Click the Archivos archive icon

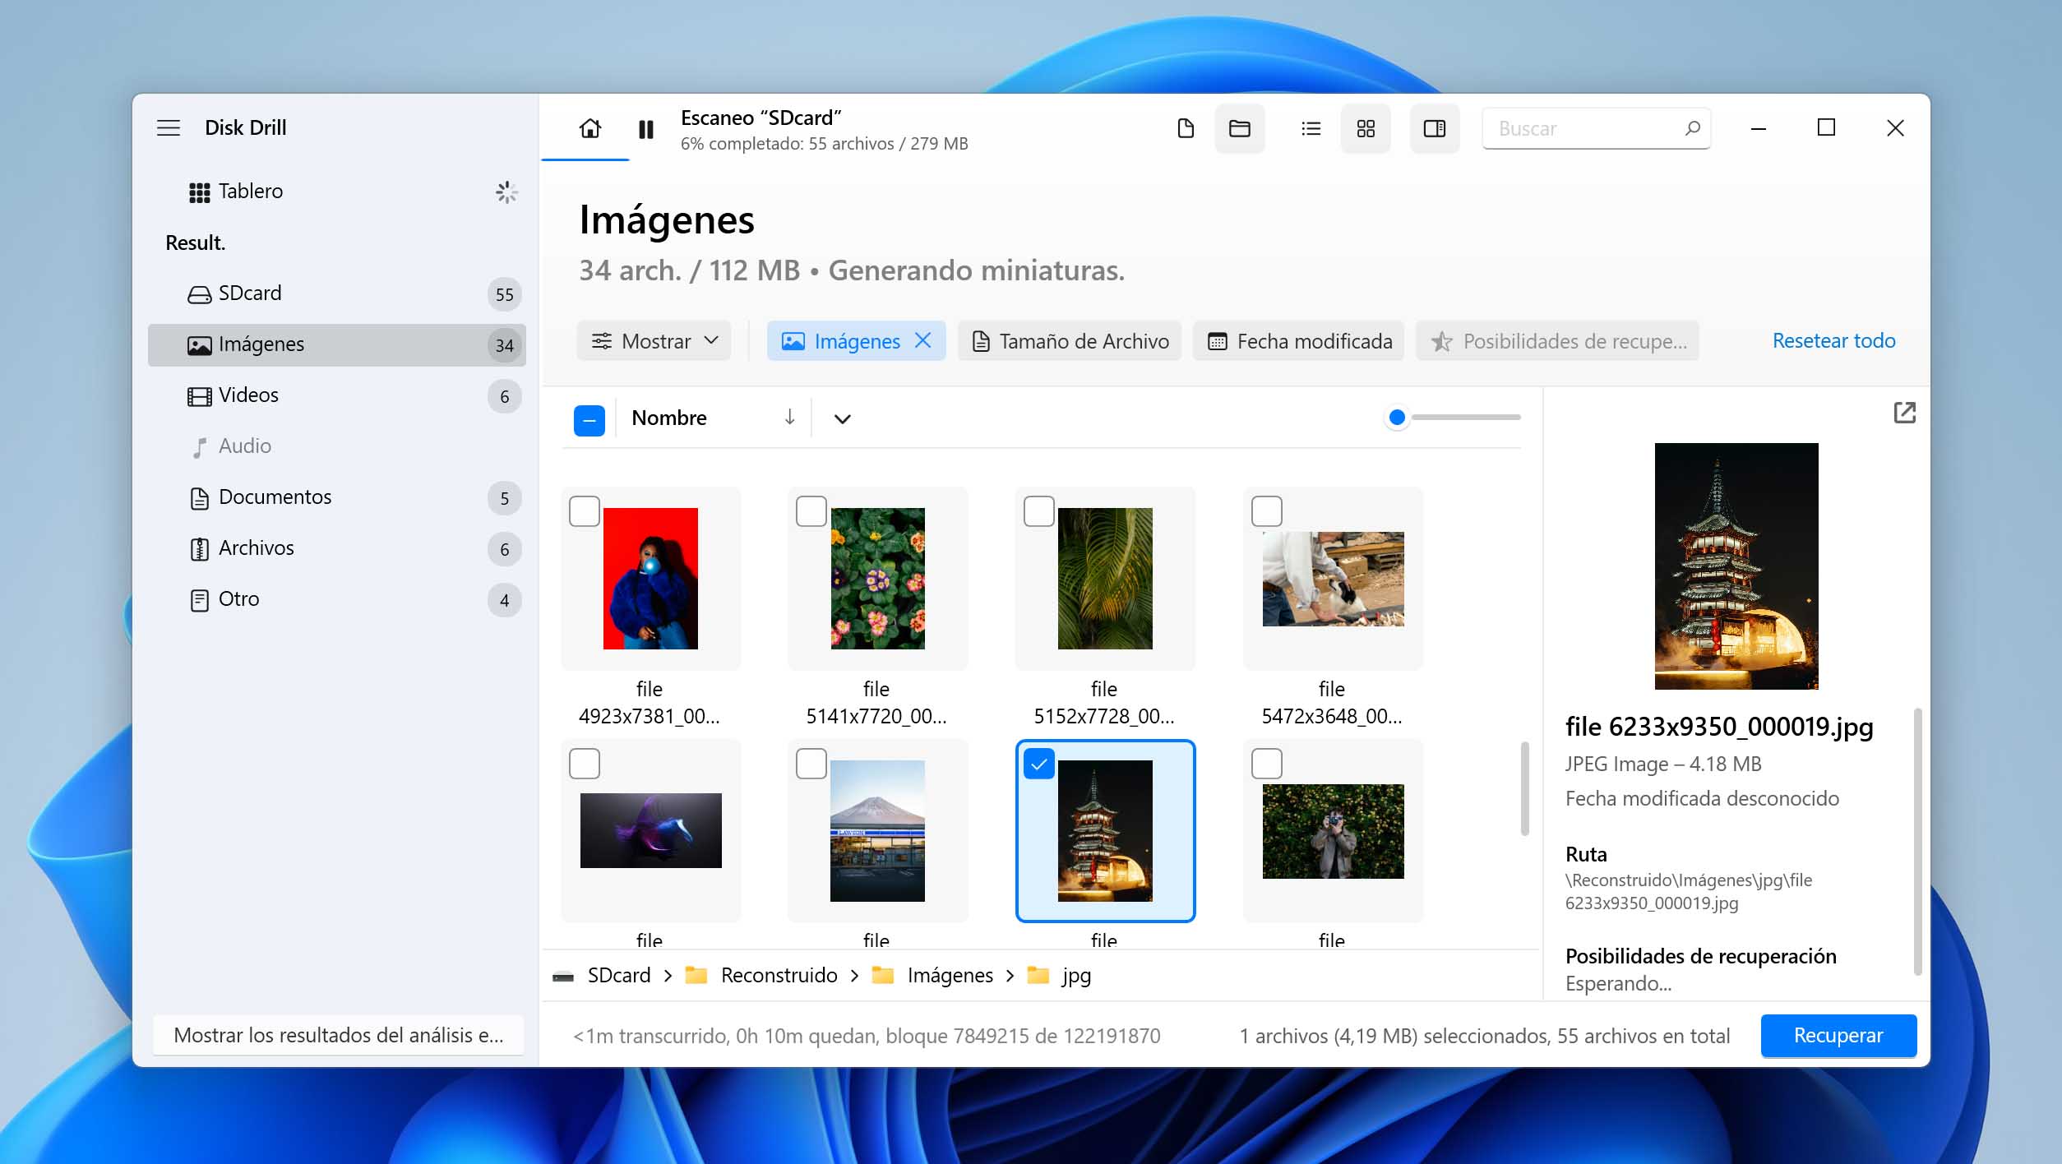point(199,549)
